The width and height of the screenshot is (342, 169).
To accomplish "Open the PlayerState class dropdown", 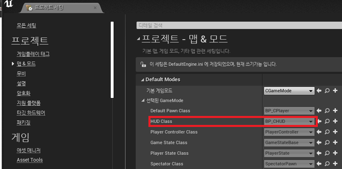I will [x=289, y=153].
